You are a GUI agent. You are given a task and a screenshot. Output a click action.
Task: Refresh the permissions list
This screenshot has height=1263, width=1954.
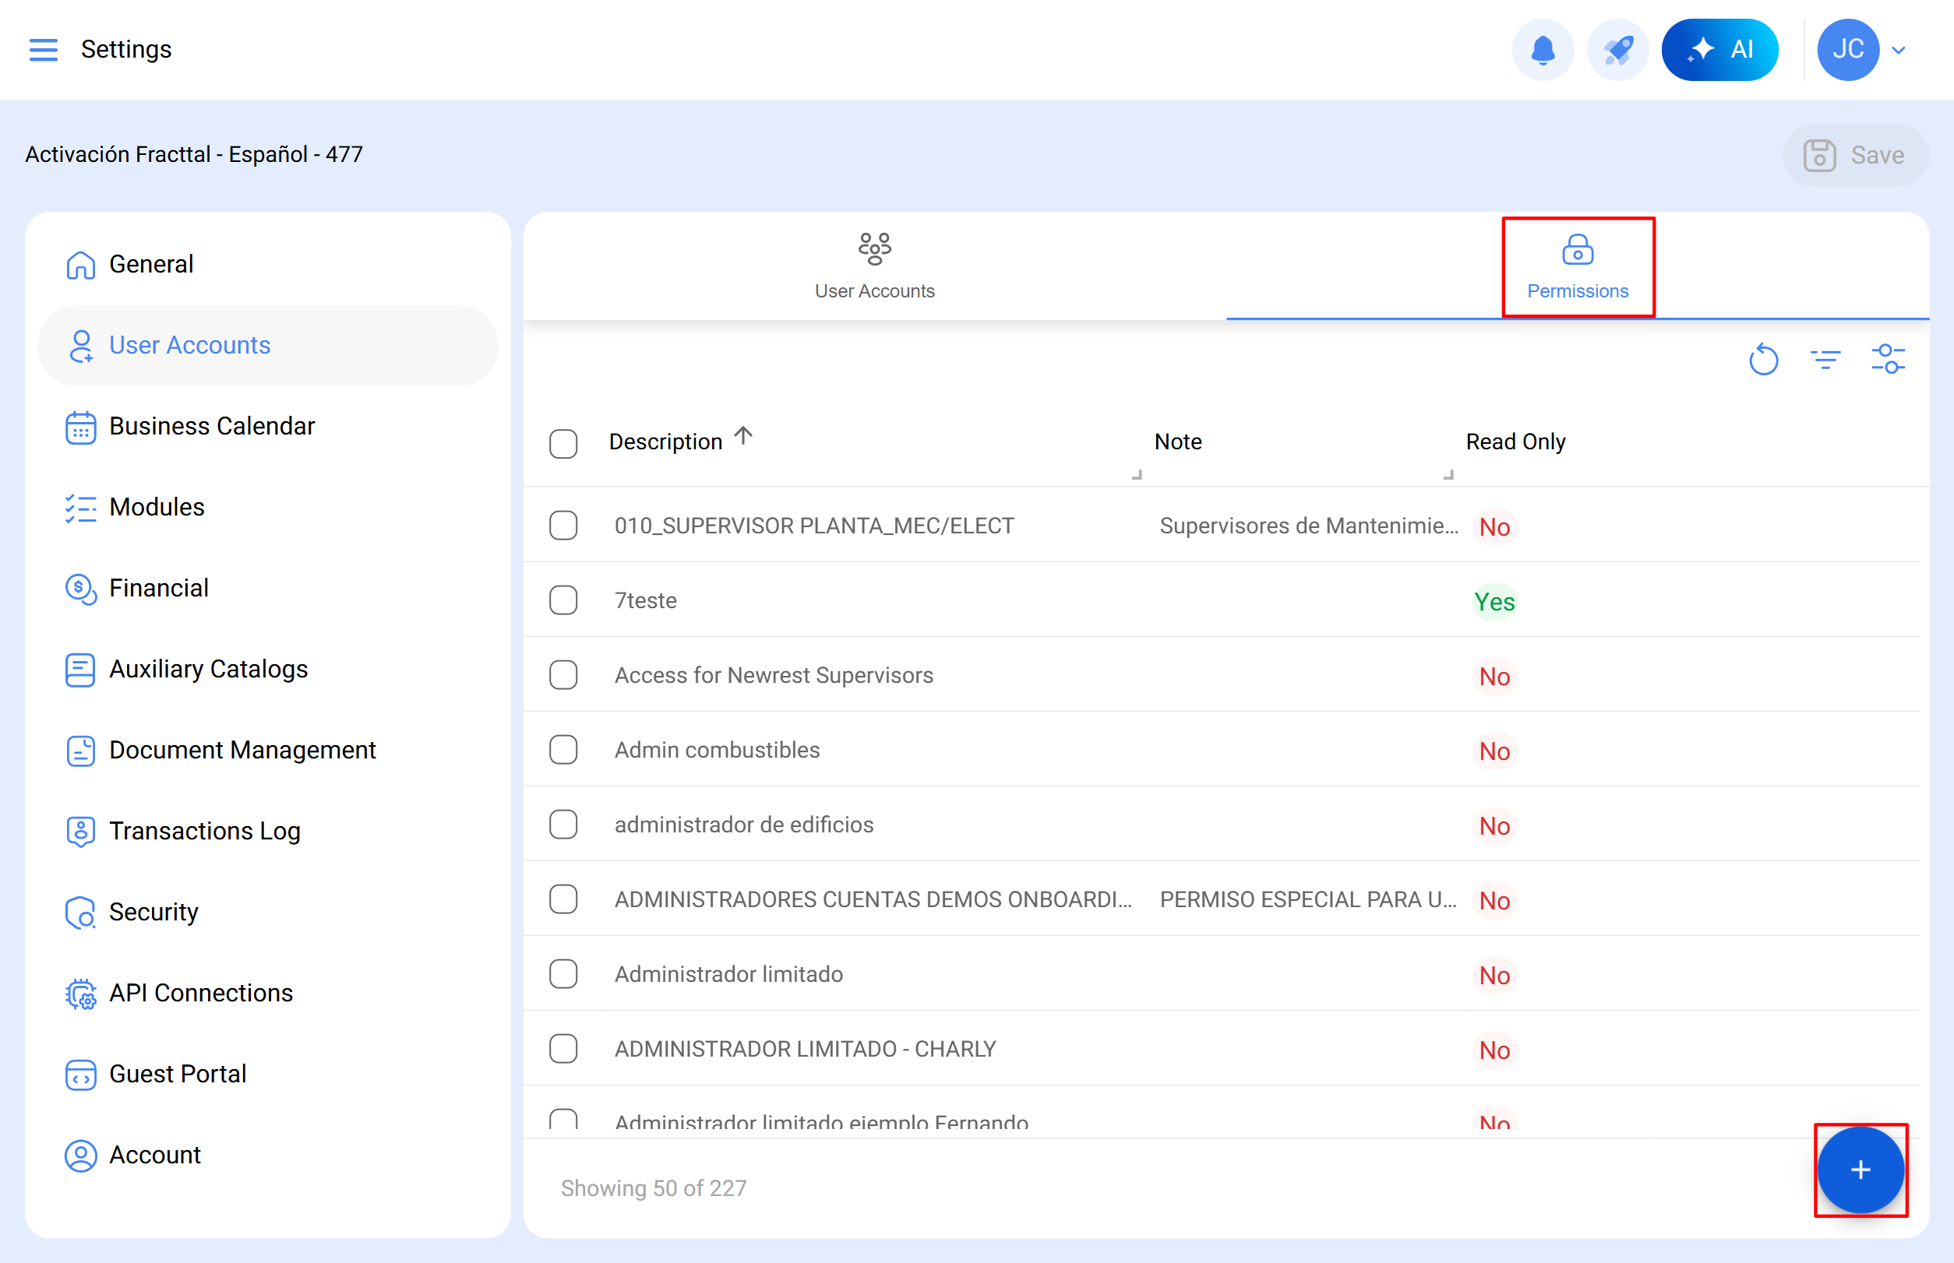[1763, 359]
